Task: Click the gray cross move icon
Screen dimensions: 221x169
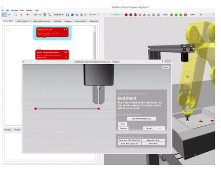Action: [22, 15]
